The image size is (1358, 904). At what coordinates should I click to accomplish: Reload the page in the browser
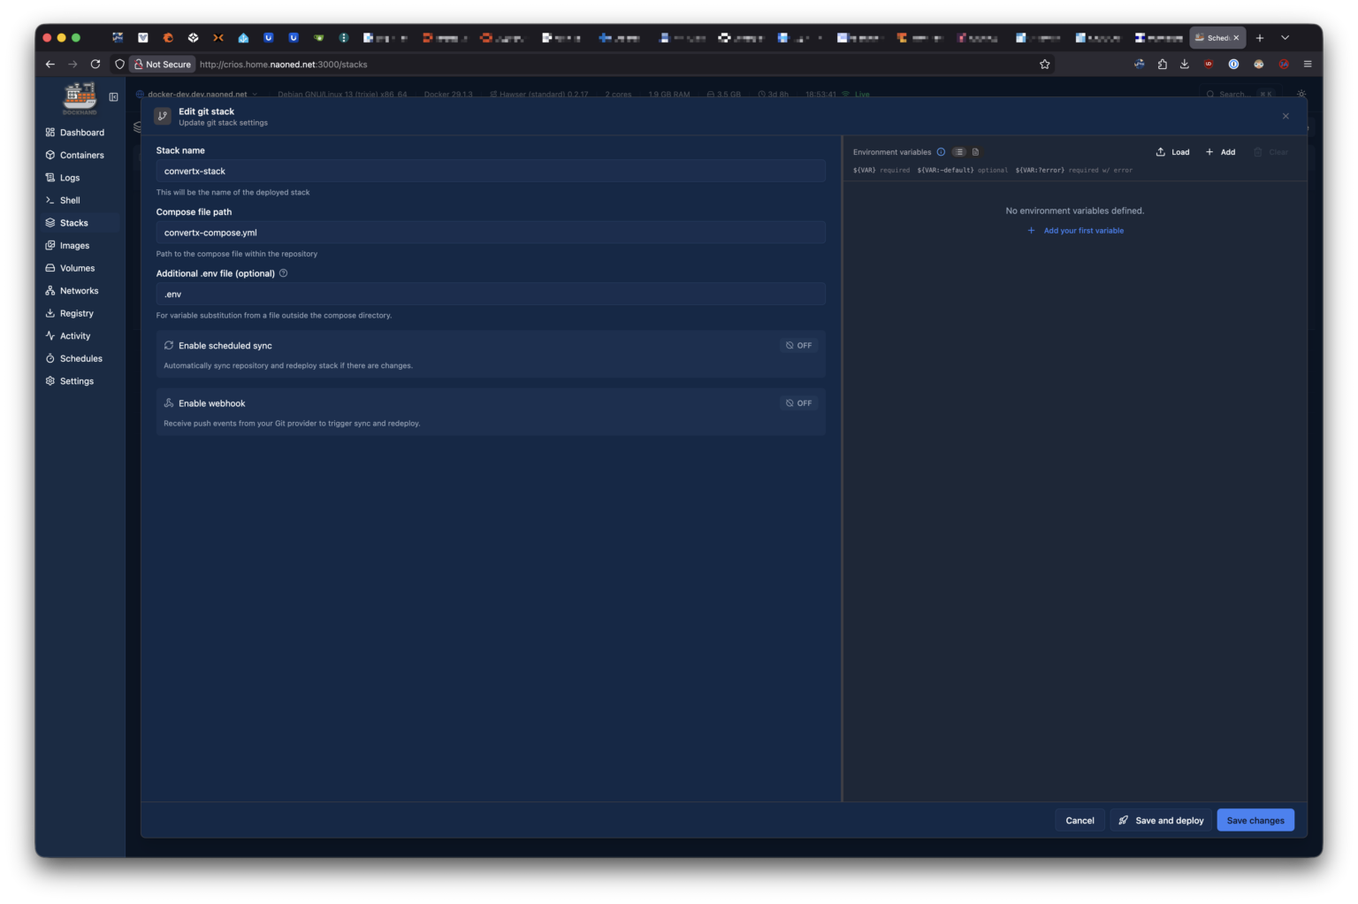point(95,65)
